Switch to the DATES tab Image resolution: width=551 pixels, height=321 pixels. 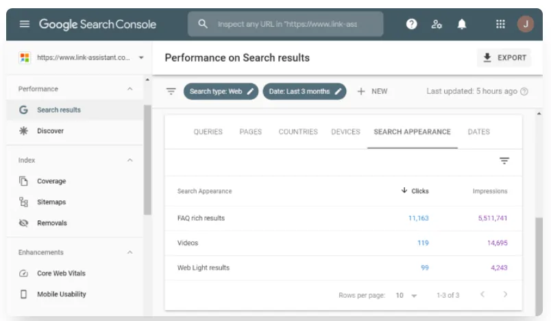[478, 132]
